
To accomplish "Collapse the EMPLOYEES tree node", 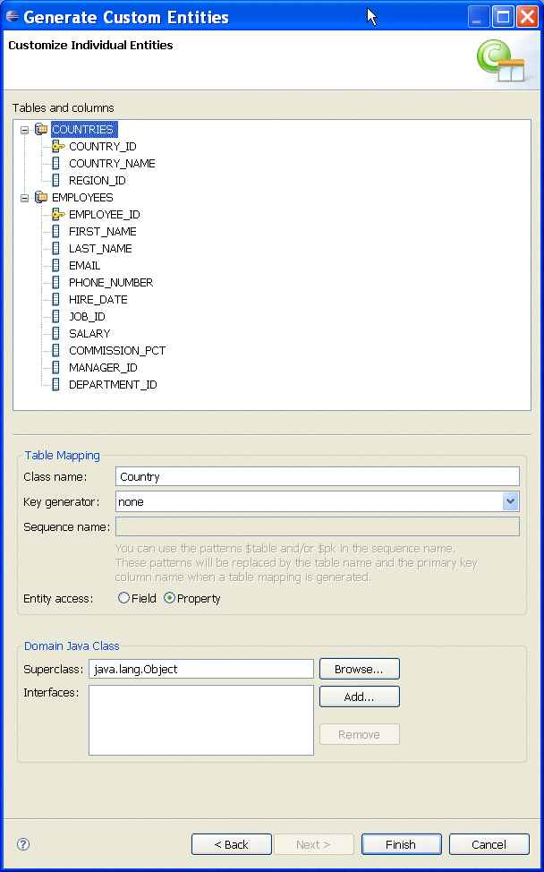I will (24, 198).
